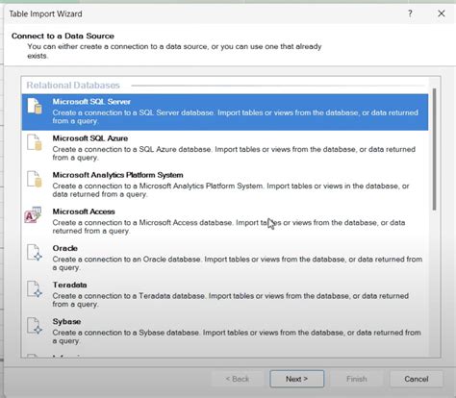456x398 pixels.
Task: Select the Sybase title
Action: [x=66, y=321]
